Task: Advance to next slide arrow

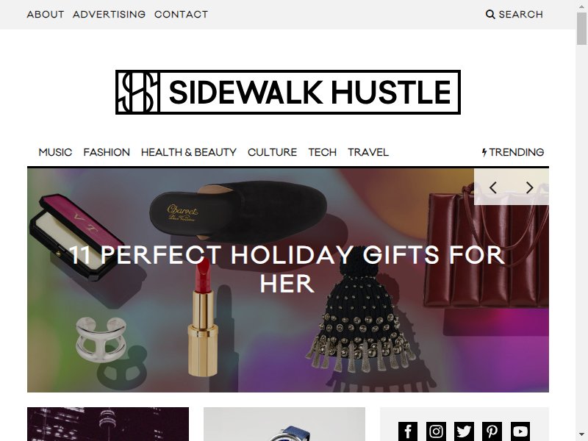Action: [x=529, y=187]
